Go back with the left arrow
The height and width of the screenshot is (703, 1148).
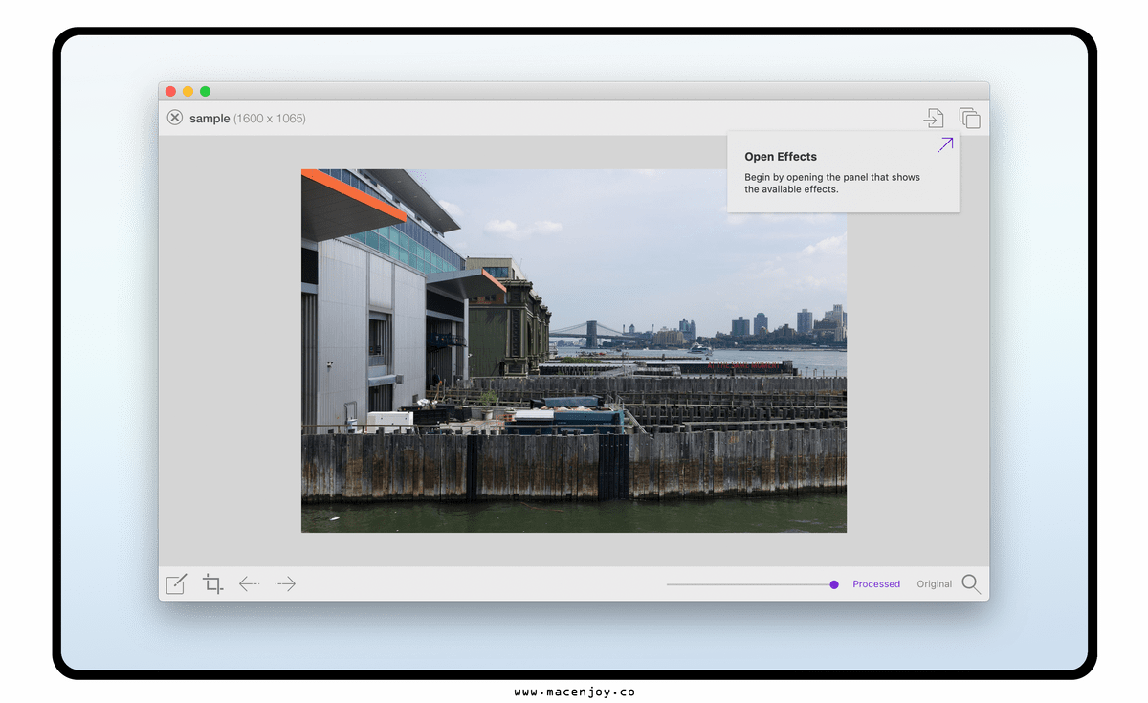coord(249,583)
